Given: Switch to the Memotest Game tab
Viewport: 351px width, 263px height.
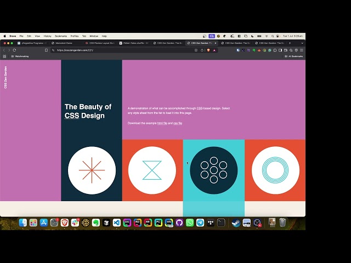Looking at the screenshot, I should pos(67,43).
